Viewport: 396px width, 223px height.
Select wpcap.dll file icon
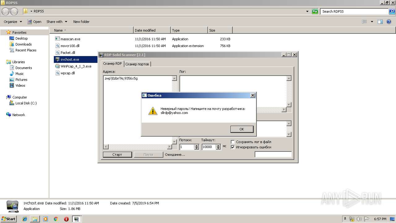(x=57, y=73)
